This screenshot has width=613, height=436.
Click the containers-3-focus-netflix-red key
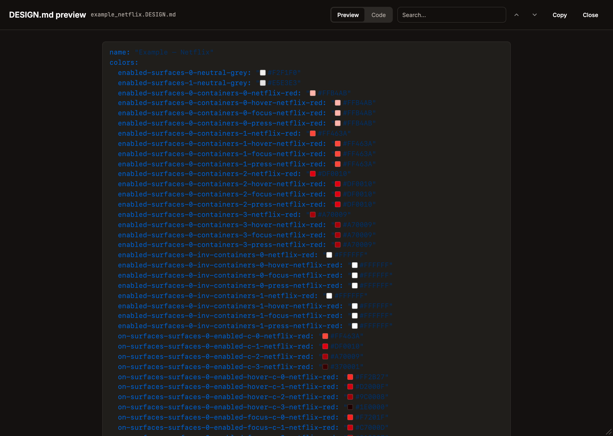pos(222,235)
